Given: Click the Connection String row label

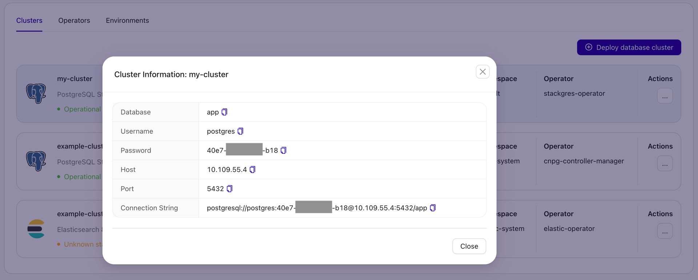Looking at the screenshot, I should click(x=149, y=208).
